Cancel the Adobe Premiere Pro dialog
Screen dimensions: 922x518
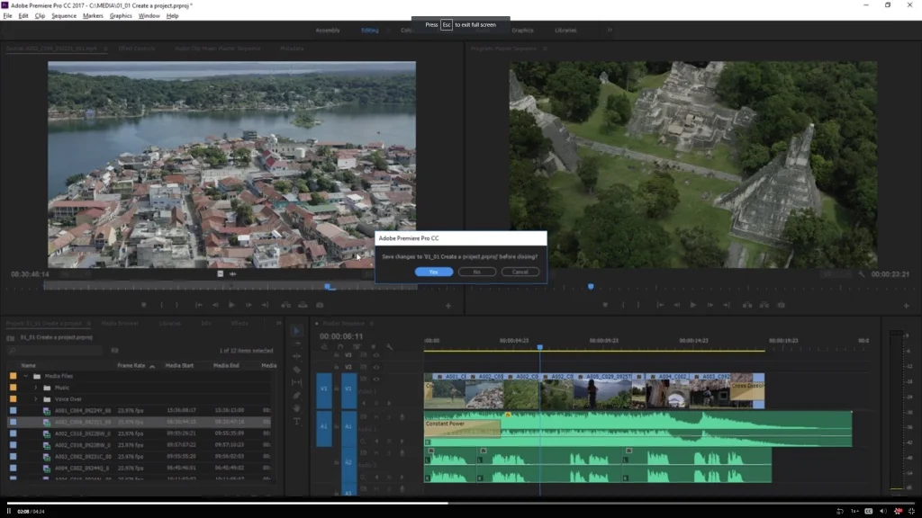(x=520, y=271)
